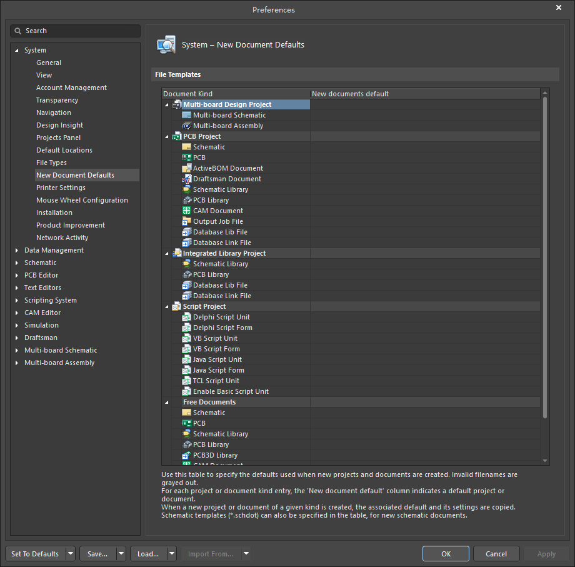Image resolution: width=575 pixels, height=567 pixels.
Task: Click the Draftsman Document icon
Action: (186, 179)
